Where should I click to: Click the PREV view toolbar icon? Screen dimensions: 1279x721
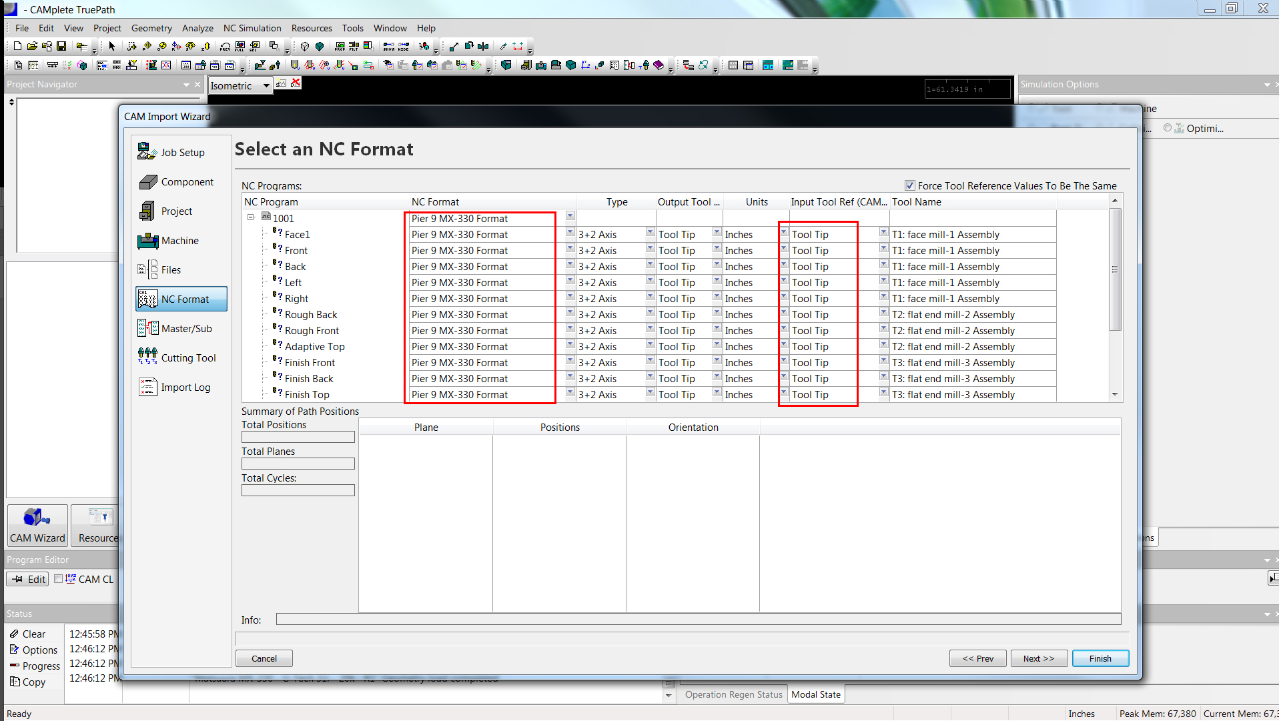point(226,46)
